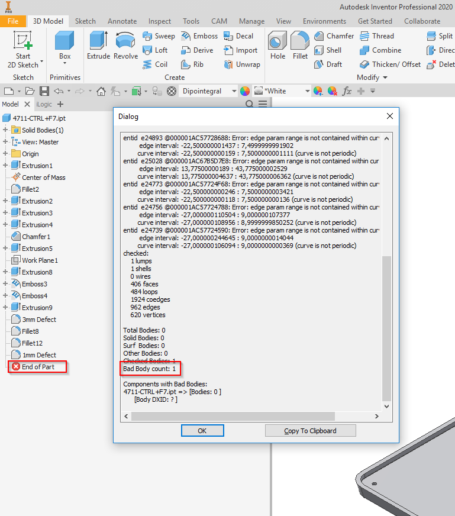Open the fx parameters icon
The height and width of the screenshot is (516, 455).
347,91
